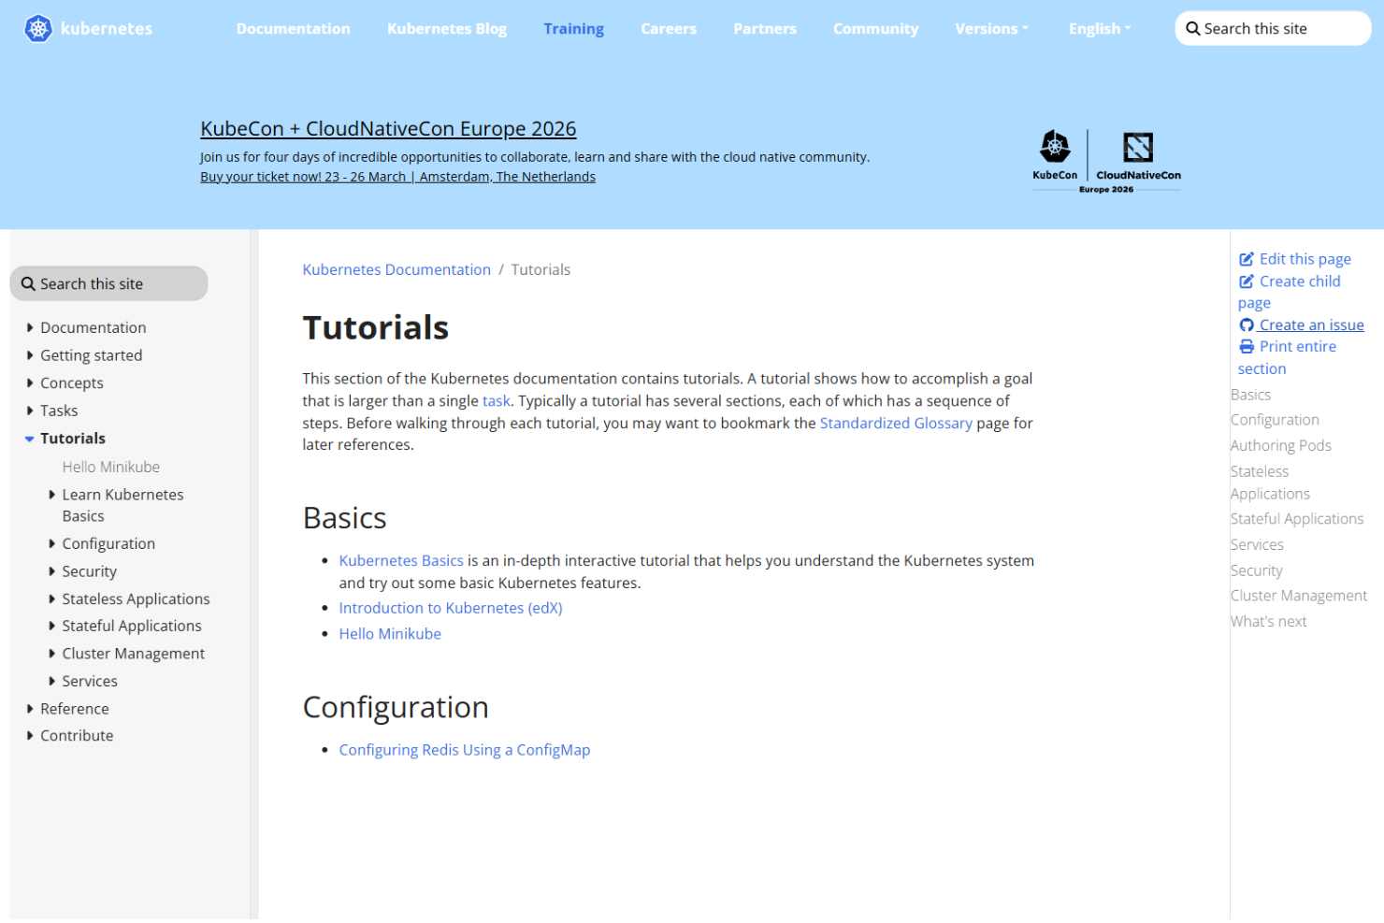
Task: Expand the Documentation tree arrow in sidebar
Action: tap(30, 328)
